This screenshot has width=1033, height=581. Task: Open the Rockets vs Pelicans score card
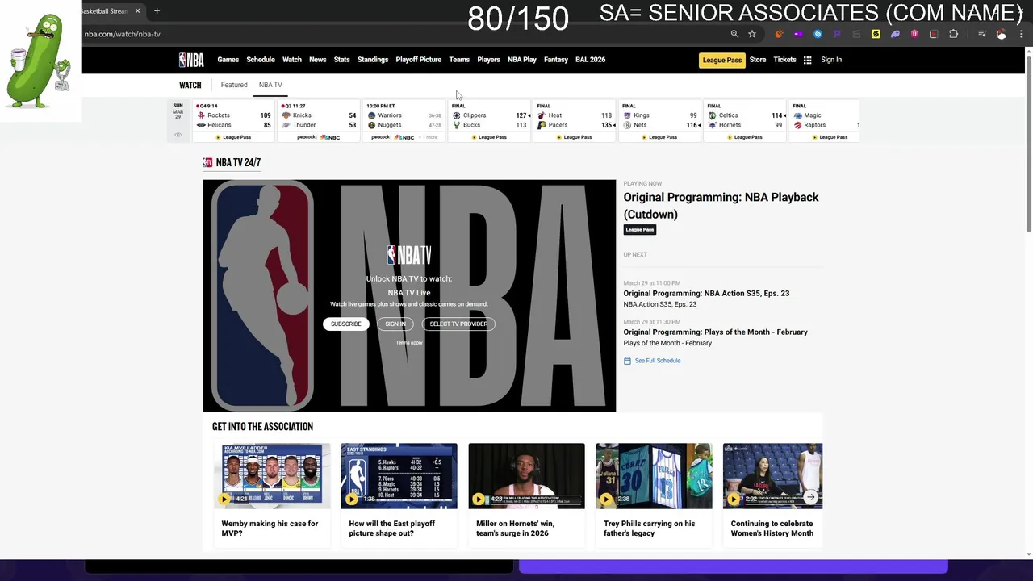pos(234,121)
